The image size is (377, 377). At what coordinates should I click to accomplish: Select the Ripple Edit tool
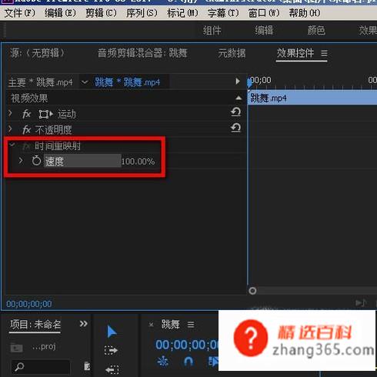pos(112,369)
